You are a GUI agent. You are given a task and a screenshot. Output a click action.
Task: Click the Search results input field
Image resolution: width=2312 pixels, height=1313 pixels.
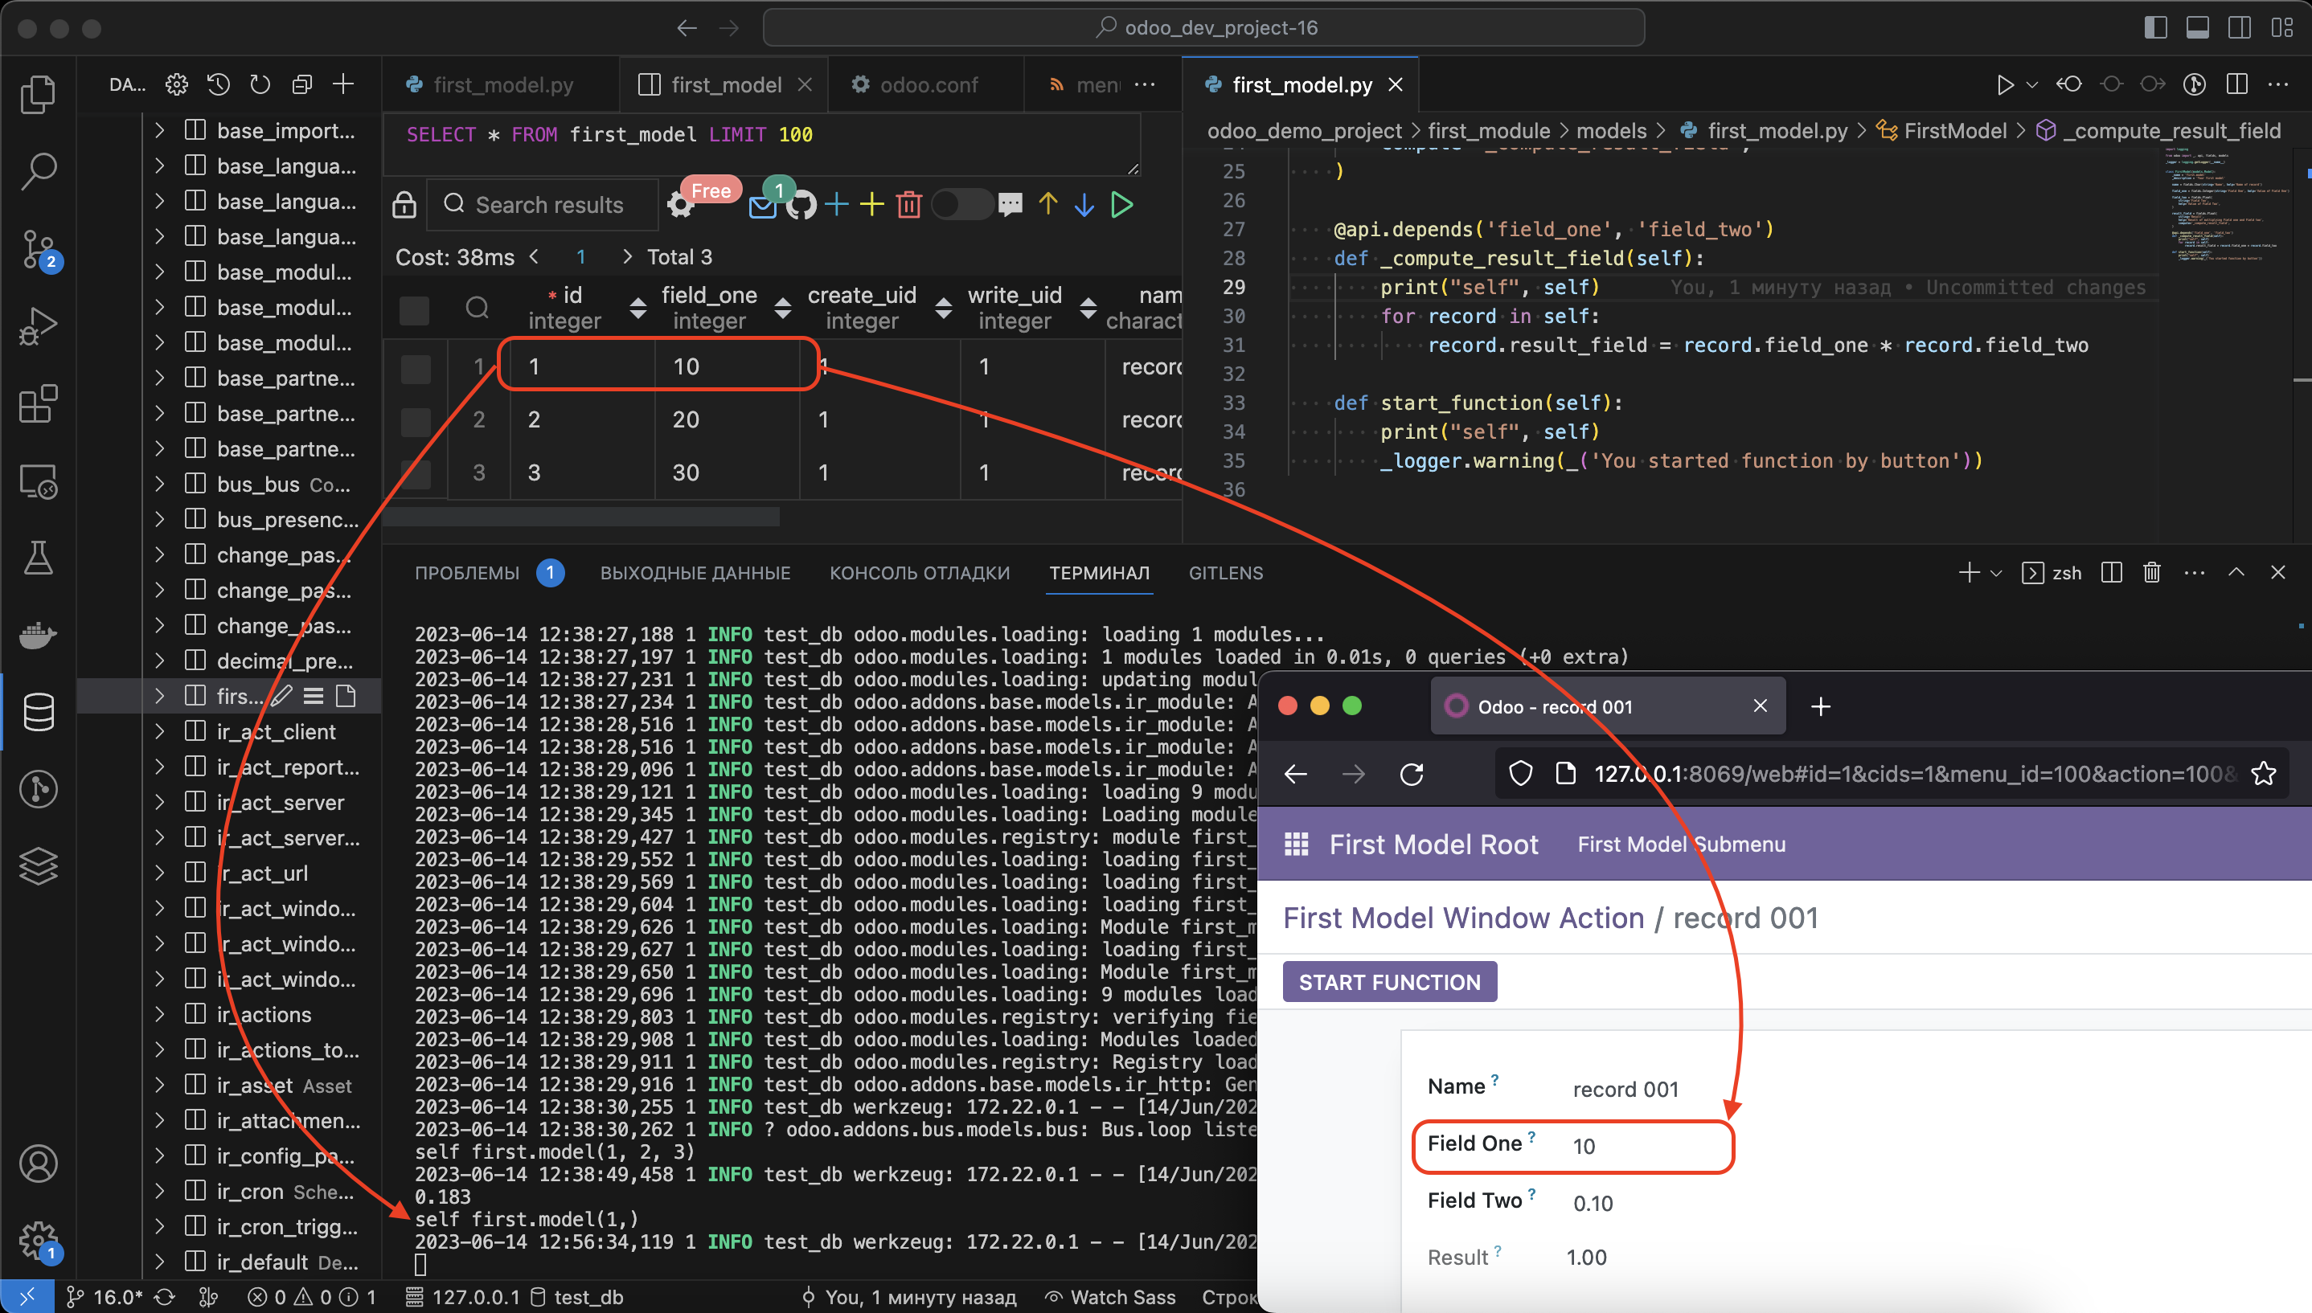tap(542, 205)
